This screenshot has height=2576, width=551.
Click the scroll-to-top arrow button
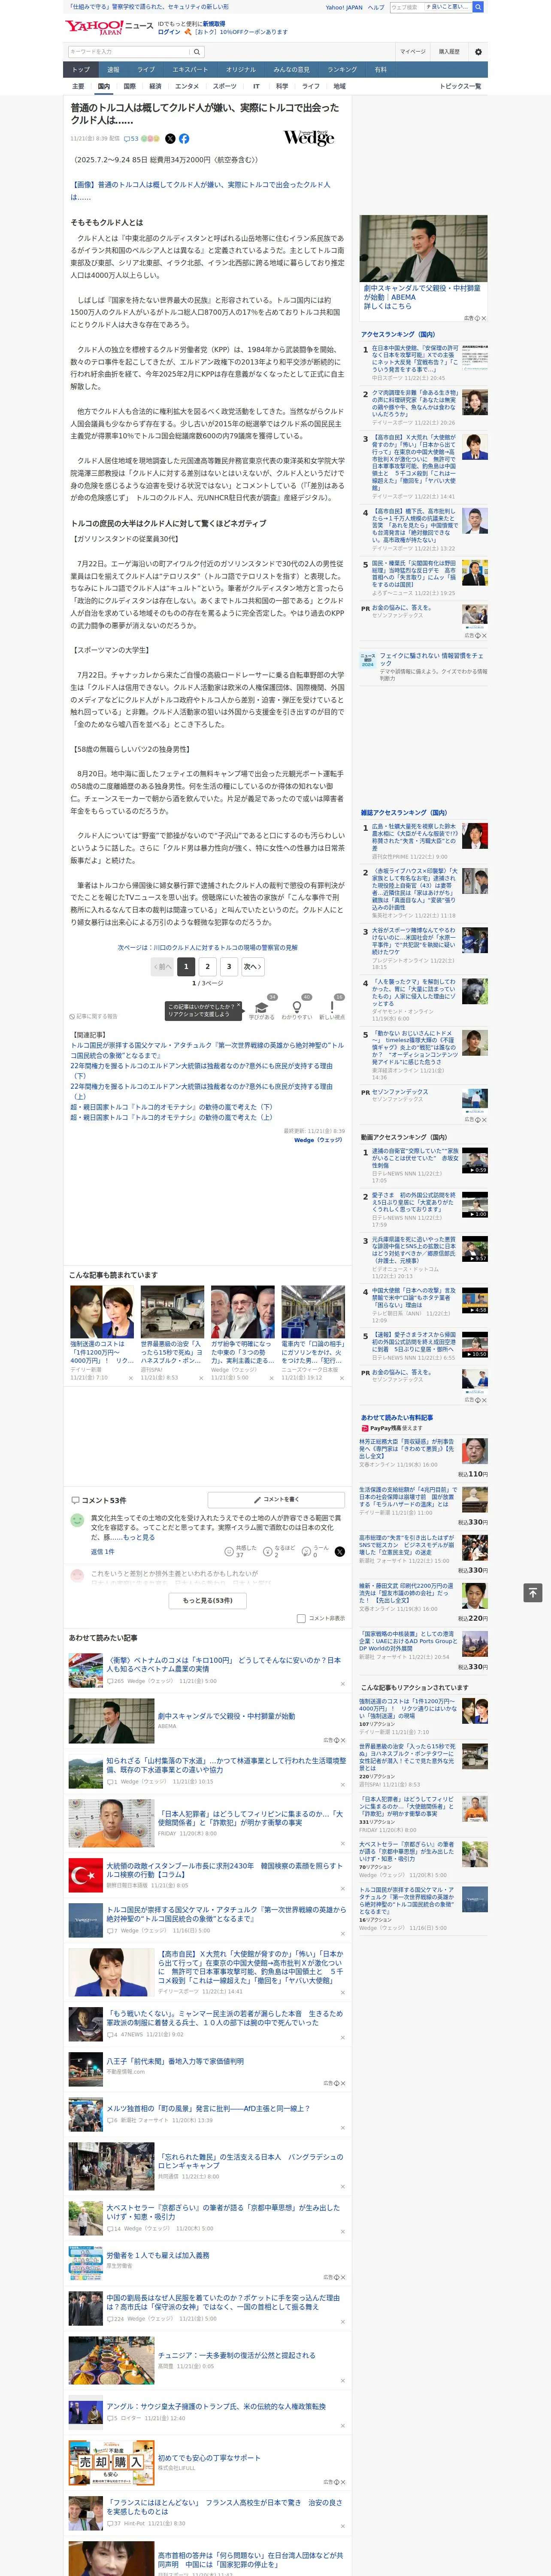click(533, 1592)
